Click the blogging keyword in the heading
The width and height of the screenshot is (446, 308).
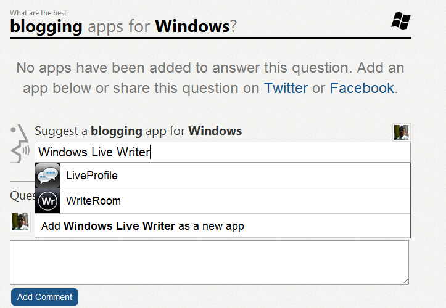coord(46,27)
